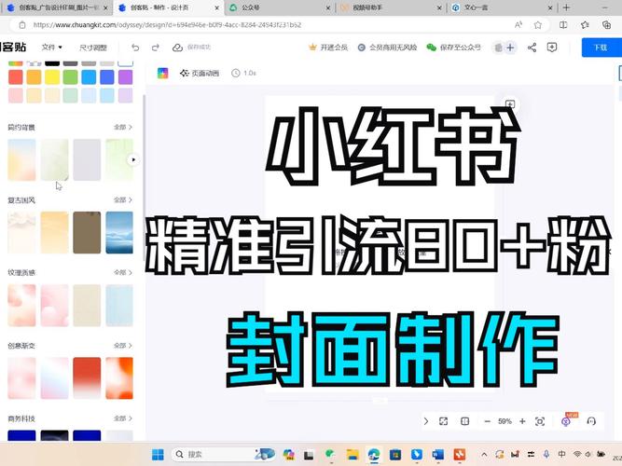Click the fit-to-screen icon in zoom bar
Screen dimensions: 622x466
[540, 421]
